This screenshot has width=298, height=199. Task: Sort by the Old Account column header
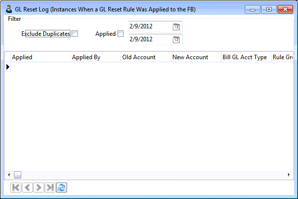[146, 57]
